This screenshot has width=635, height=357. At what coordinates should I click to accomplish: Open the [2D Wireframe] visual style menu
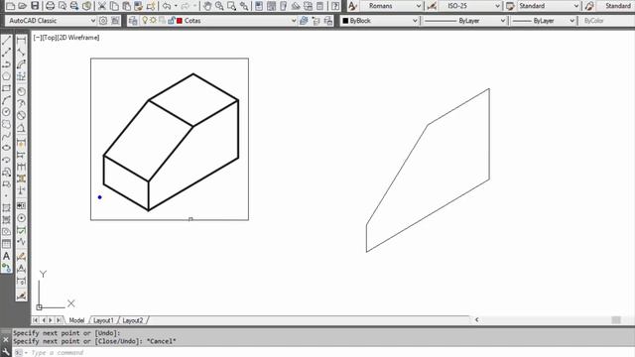click(78, 38)
